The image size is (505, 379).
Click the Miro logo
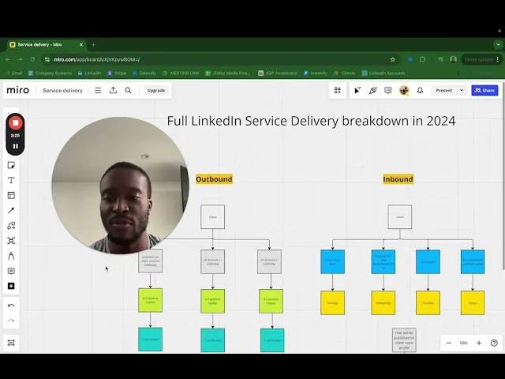(x=18, y=91)
